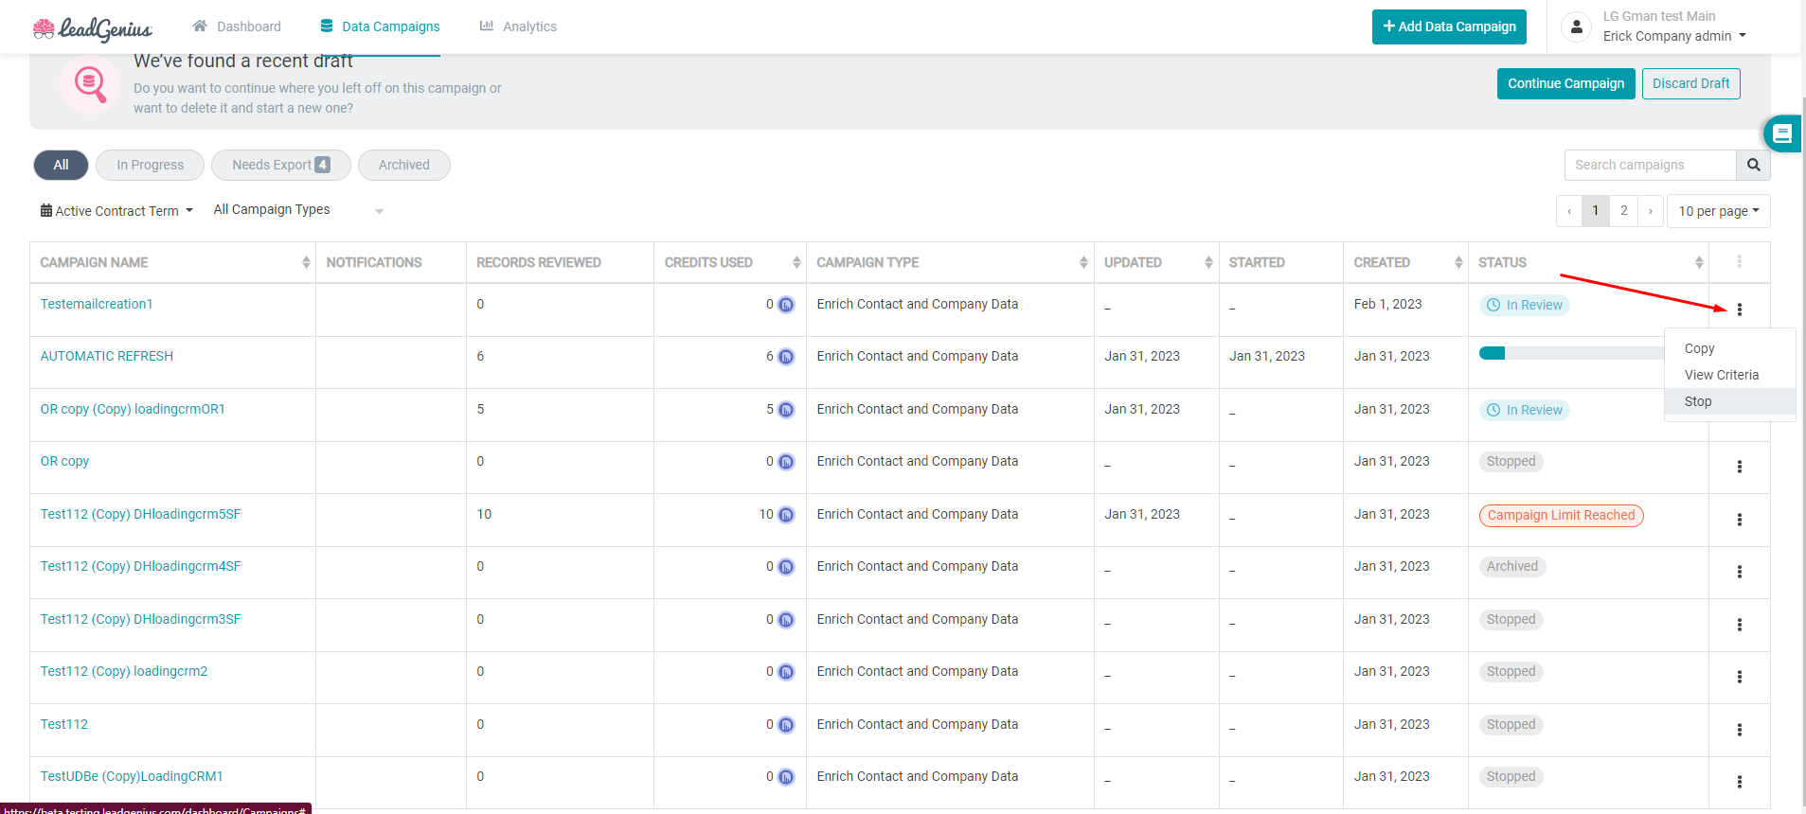Screen dimensions: 1806x814
Task: Open actions menu for Test112 (Copy) DHloadingcrm4SF
Action: pos(1739,572)
